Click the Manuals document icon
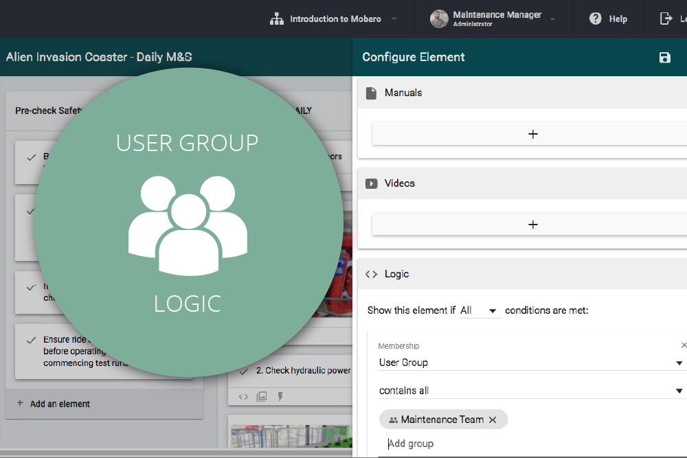The height and width of the screenshot is (458, 687). coord(371,93)
